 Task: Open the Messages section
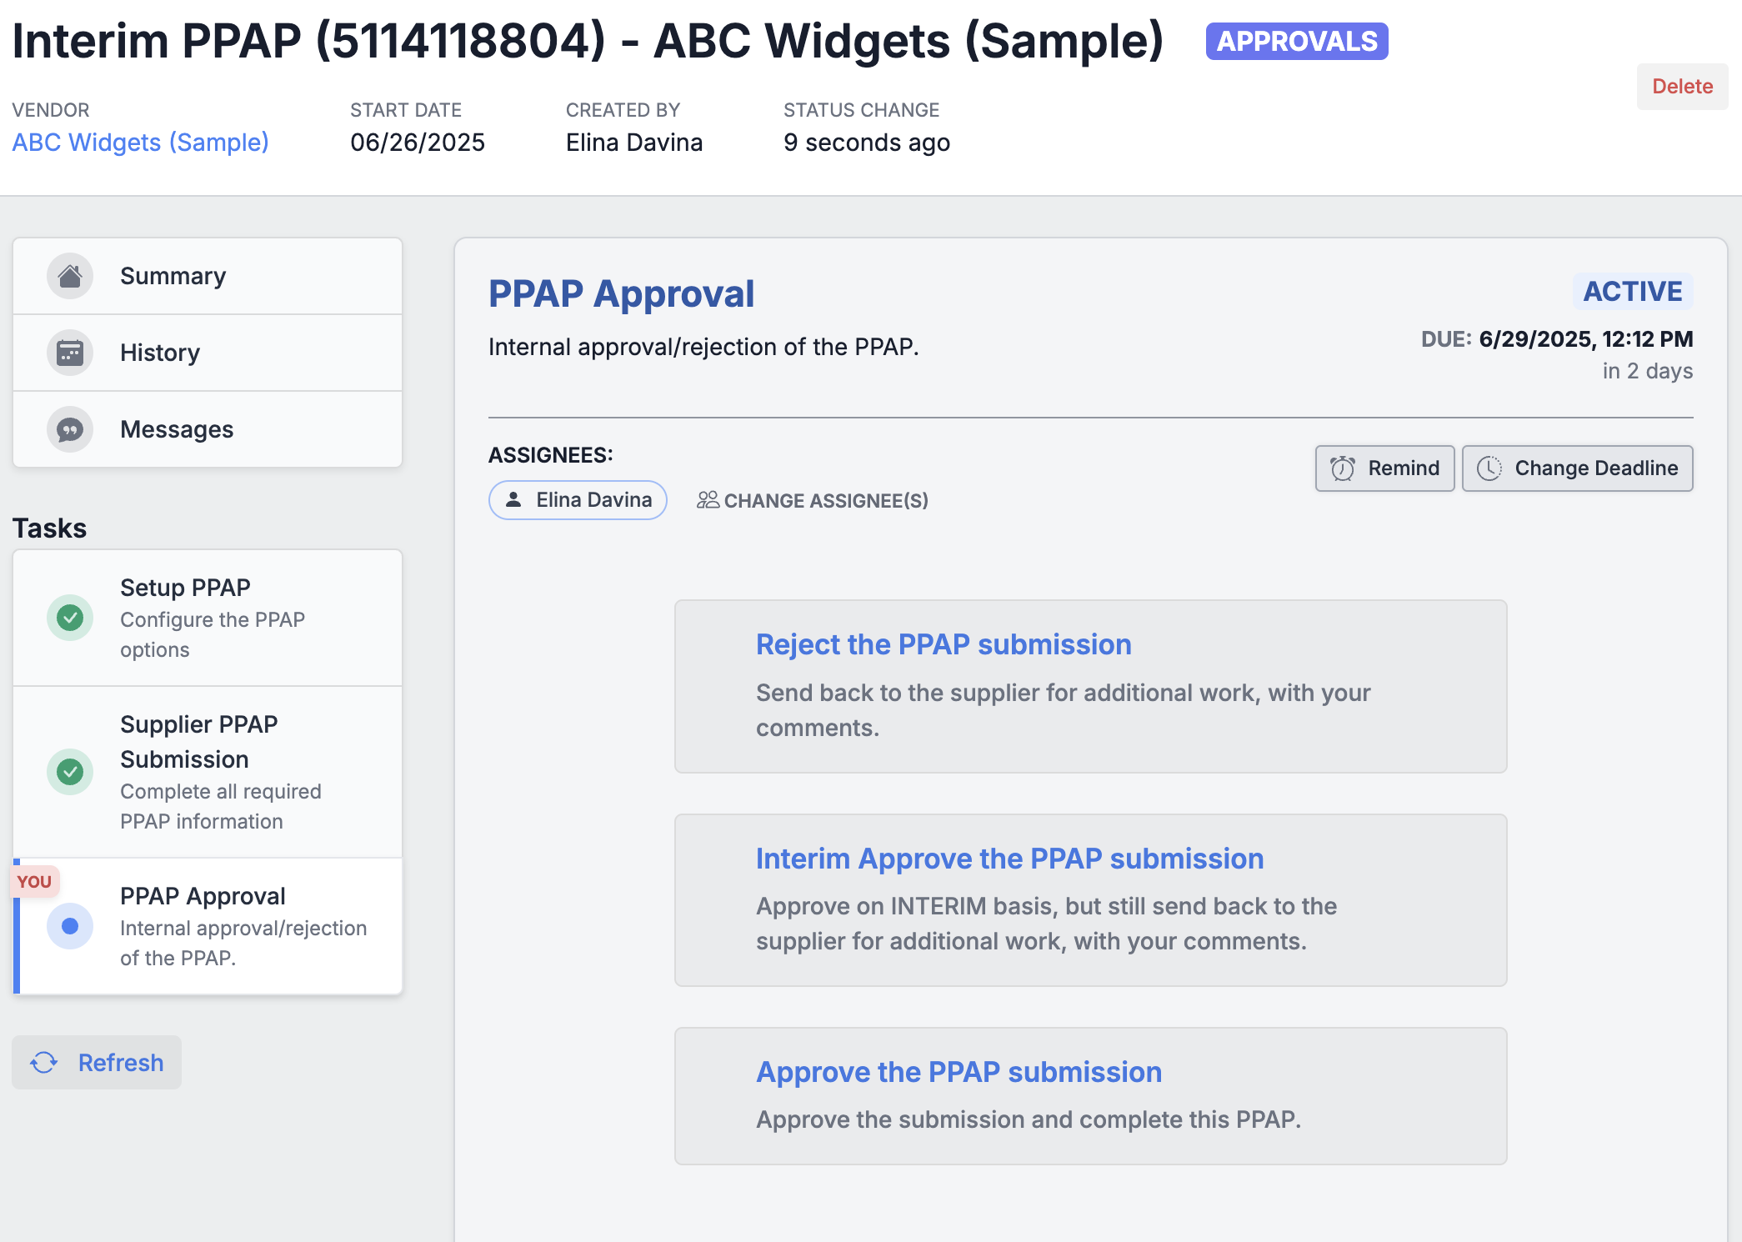coord(177,429)
